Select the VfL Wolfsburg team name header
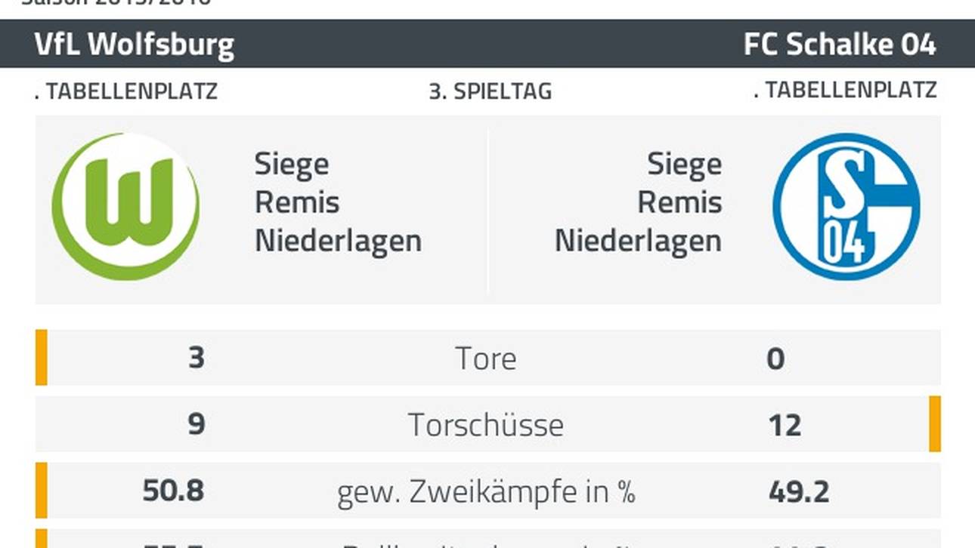Viewport: 975px width, 548px height. (x=135, y=45)
